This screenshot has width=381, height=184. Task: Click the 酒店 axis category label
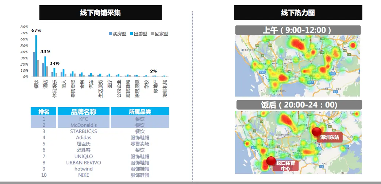pos(46,83)
